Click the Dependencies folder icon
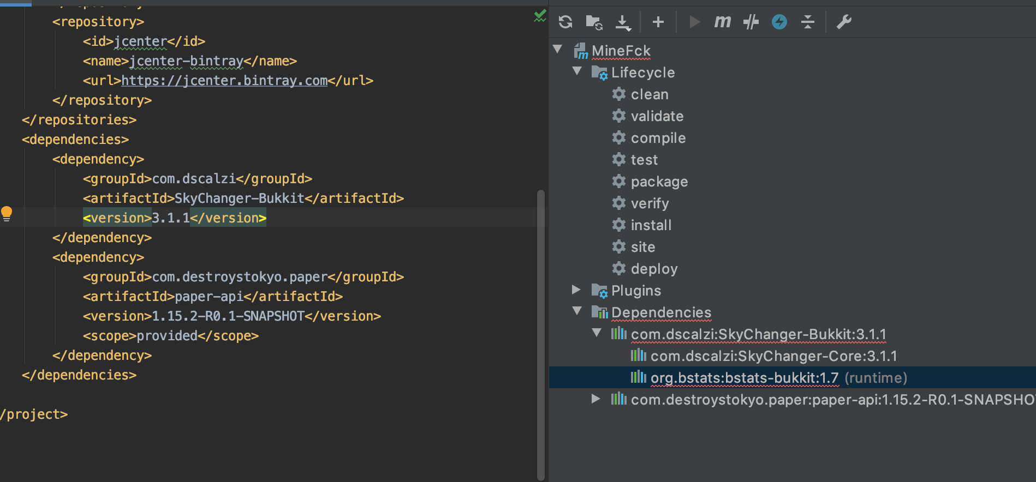The image size is (1036, 482). pos(599,312)
